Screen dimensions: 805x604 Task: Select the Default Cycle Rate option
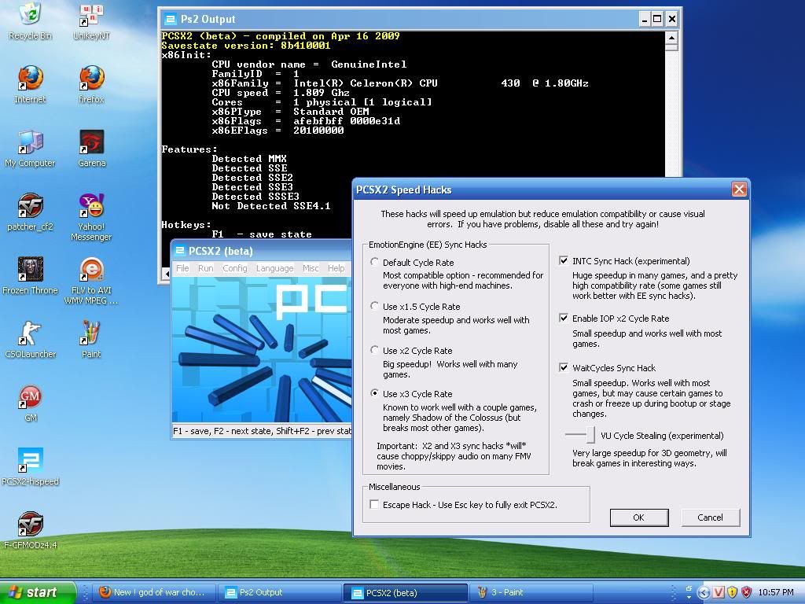375,263
